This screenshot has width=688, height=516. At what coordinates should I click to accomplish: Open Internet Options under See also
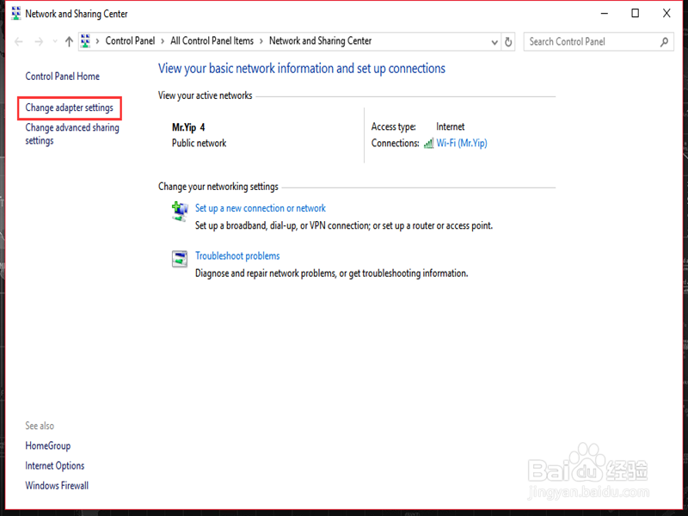55,465
